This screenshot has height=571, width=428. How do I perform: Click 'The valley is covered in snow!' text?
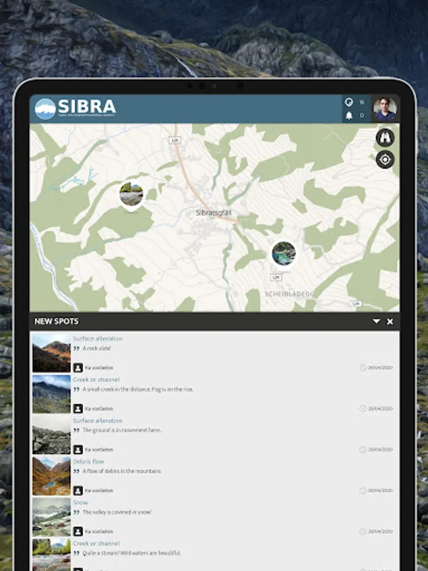(117, 512)
